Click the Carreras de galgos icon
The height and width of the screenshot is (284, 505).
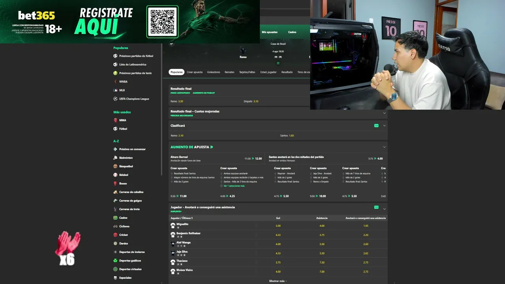click(x=115, y=201)
